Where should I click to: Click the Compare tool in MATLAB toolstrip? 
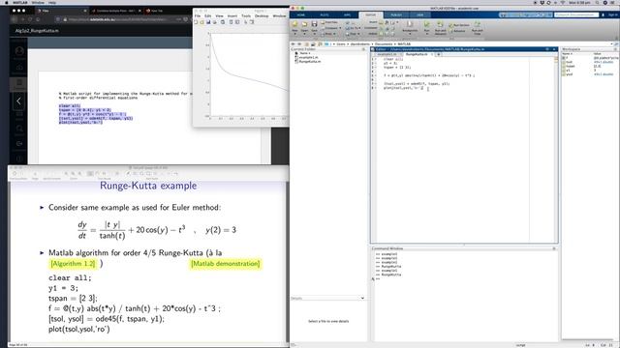pyautogui.click(x=330, y=28)
